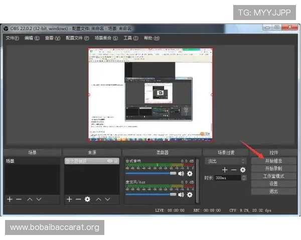Image resolution: width=301 pixels, height=240 pixels.
Task: Open the 场景集合(S) menu
Action: coord(106,38)
